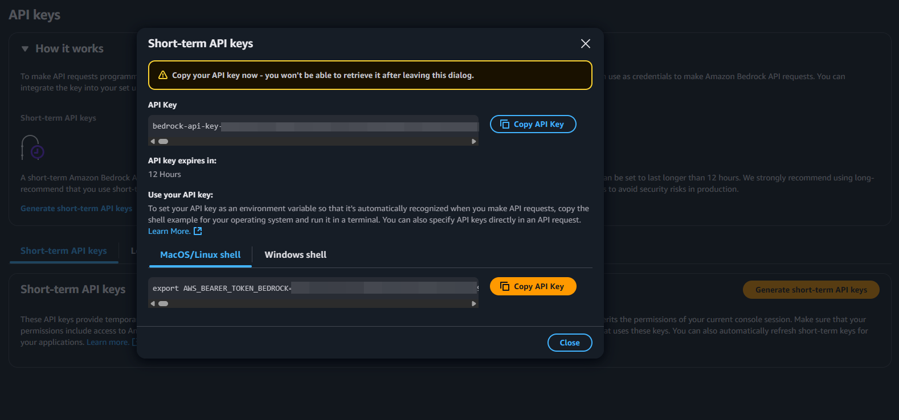Screen dimensions: 899x420
Task: Click the 'Copy your API key now' warning text
Action: (x=323, y=75)
